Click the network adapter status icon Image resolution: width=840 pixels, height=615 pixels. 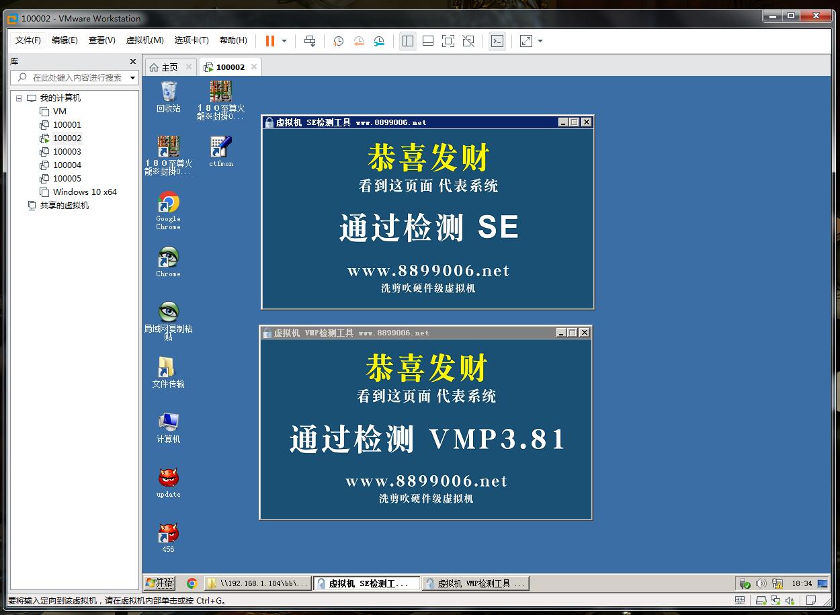775,600
